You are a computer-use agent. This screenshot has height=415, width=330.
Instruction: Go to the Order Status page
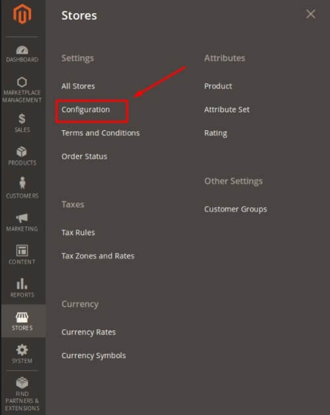click(85, 157)
